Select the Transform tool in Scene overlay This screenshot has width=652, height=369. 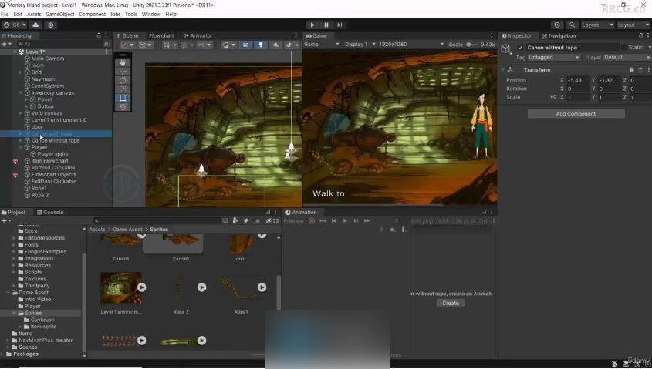tap(123, 107)
